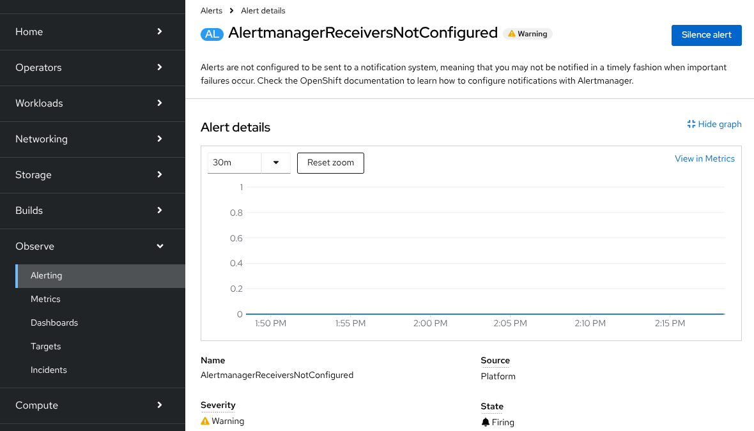This screenshot has height=431, width=754.
Task: Click the Reset zoom button
Action: click(330, 163)
